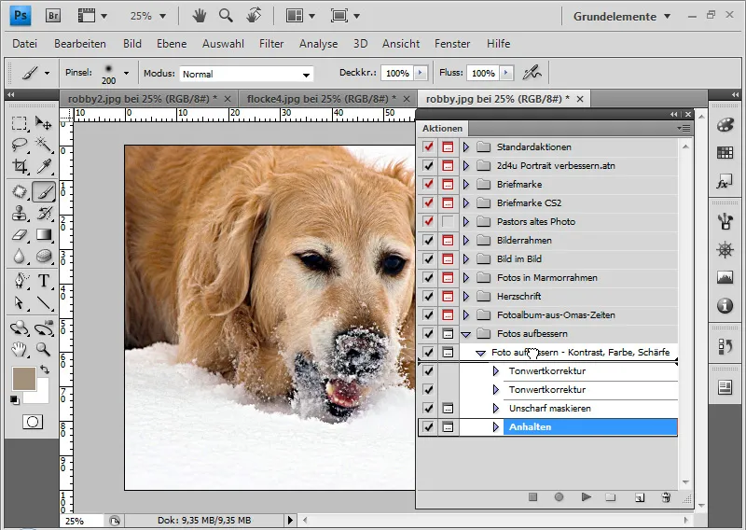Open the Fenster menu

[x=452, y=44]
